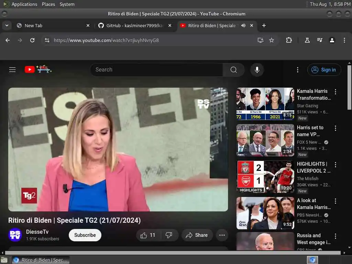View site information icon in address bar

[47, 40]
